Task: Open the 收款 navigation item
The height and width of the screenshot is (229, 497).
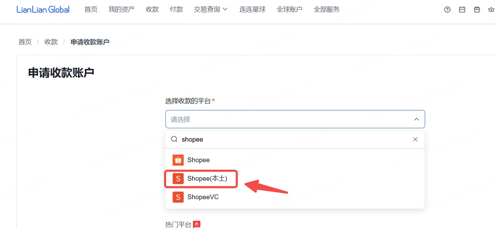Action: (x=152, y=9)
